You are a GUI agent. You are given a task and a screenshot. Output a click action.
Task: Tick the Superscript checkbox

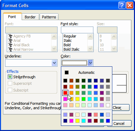[x=10, y=83]
